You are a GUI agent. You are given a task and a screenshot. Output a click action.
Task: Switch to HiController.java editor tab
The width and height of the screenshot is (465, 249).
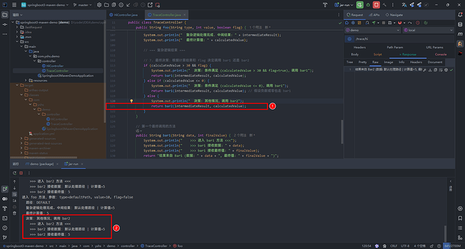(124, 15)
